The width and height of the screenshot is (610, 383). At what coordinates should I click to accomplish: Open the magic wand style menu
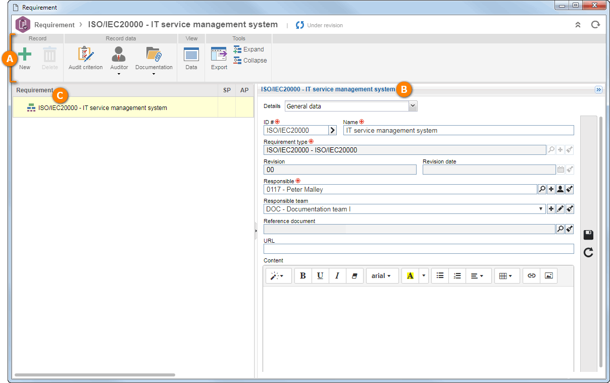[278, 276]
